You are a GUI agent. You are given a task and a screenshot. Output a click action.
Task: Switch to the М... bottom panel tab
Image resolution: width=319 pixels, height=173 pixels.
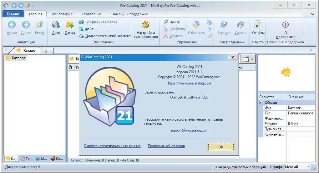pyautogui.click(x=41, y=159)
